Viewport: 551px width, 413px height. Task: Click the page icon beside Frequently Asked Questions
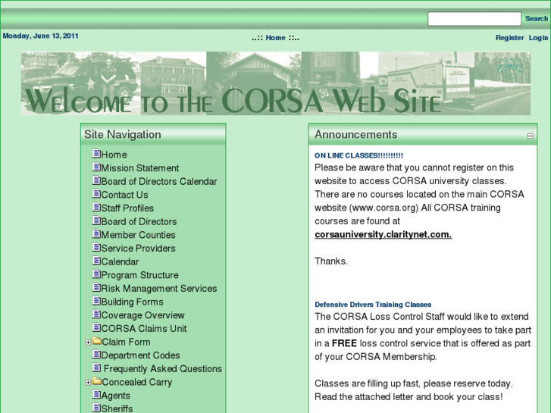[96, 368]
